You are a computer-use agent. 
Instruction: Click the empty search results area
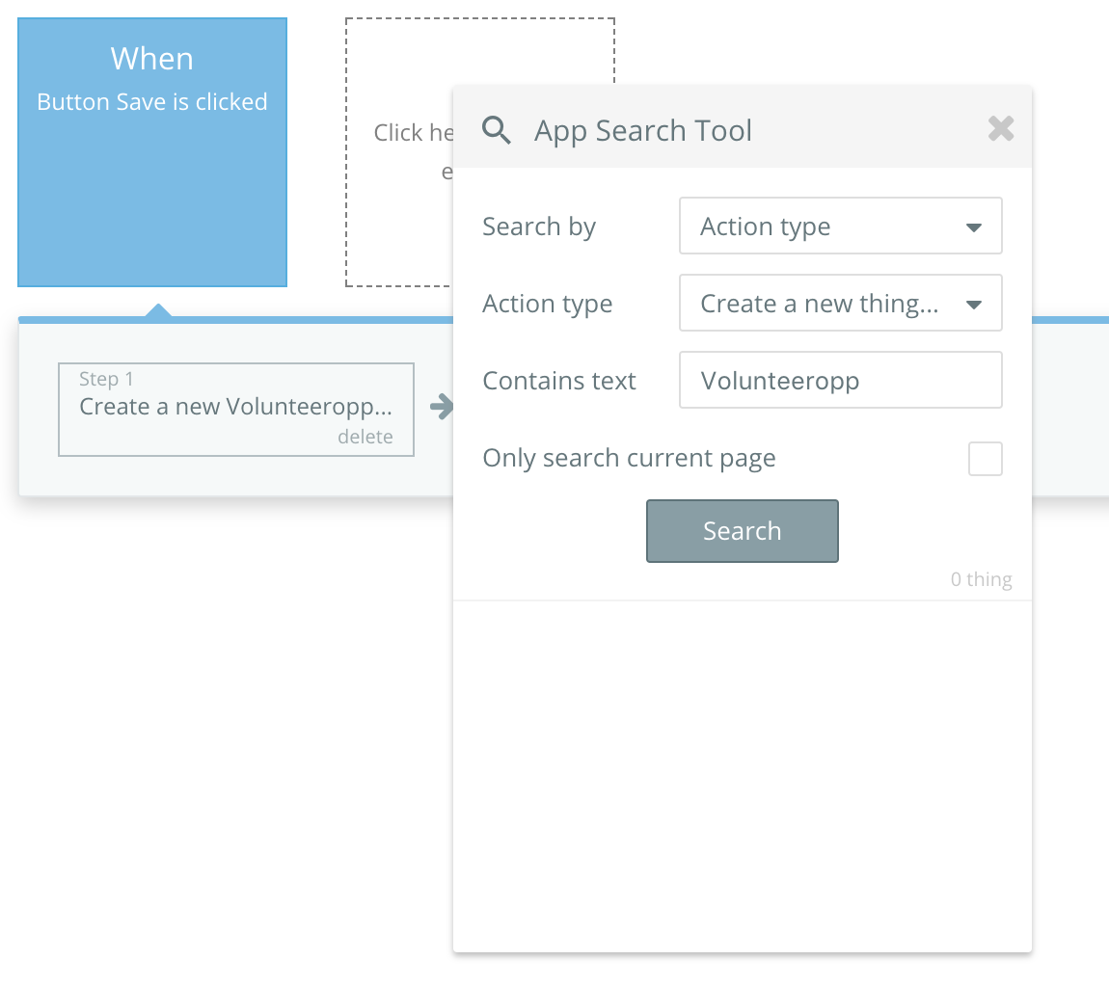point(742,771)
